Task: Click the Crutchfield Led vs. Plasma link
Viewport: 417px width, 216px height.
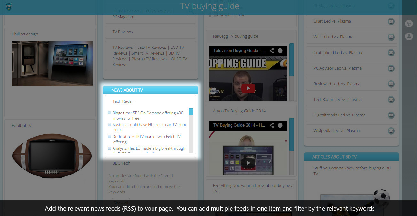Action: pos(337,53)
